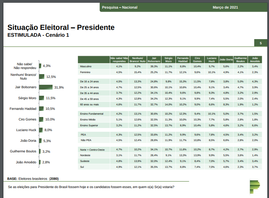Select the 'Ensino Superior' row label

[89, 126]
